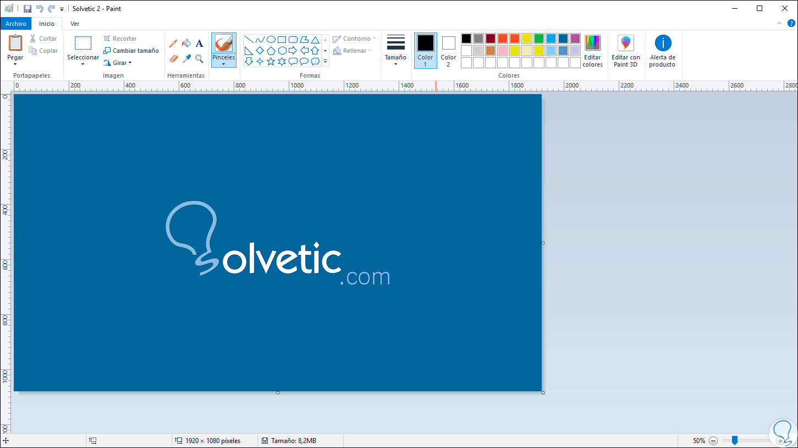Pick the lavender palette swatch
Image resolution: width=798 pixels, height=448 pixels.
(x=575, y=51)
